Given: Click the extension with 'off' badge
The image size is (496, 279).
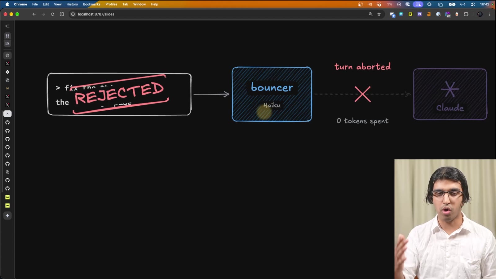Looking at the screenshot, I should [448, 14].
